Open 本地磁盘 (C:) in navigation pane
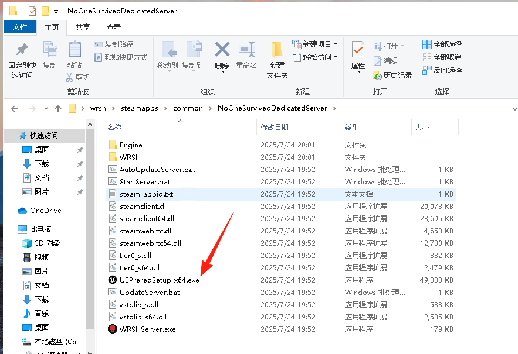The height and width of the screenshot is (354, 518). point(55,342)
